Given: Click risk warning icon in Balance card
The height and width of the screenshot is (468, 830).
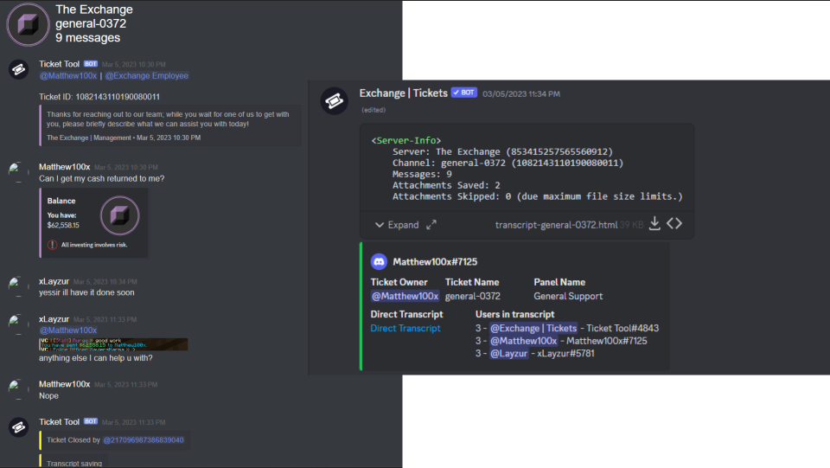Looking at the screenshot, I should tap(52, 245).
